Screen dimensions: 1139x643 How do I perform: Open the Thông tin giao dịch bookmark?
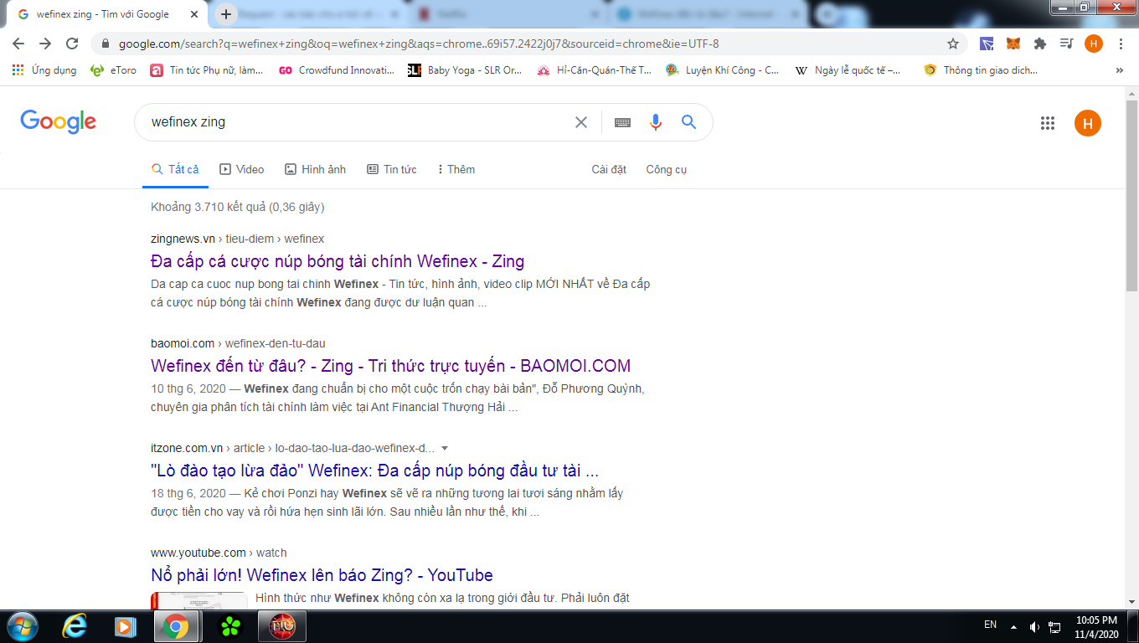click(981, 70)
